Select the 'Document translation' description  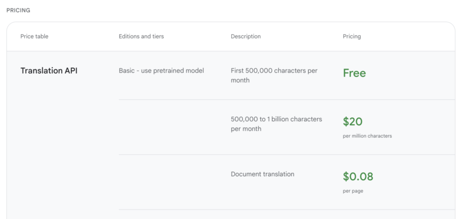click(262, 174)
